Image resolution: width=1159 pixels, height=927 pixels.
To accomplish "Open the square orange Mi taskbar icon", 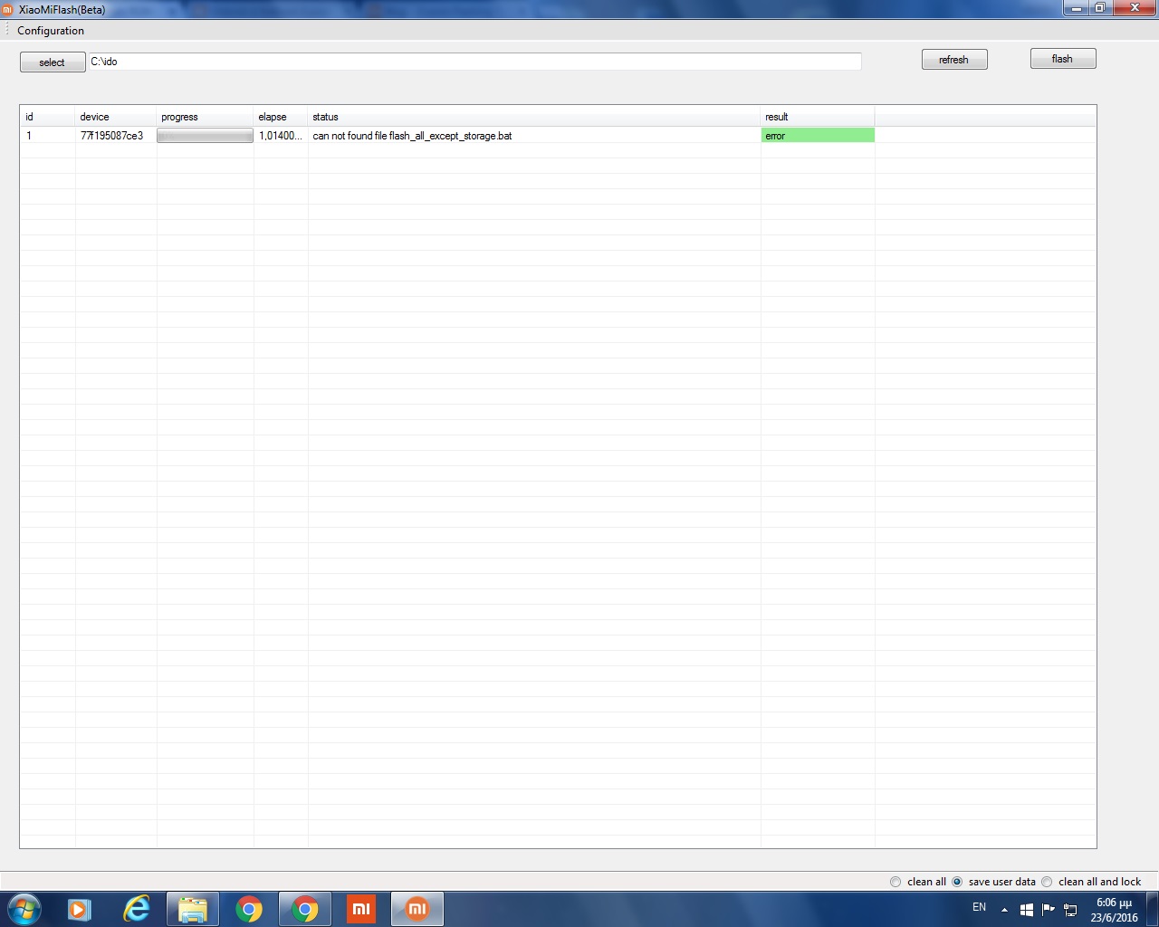I will 361,909.
